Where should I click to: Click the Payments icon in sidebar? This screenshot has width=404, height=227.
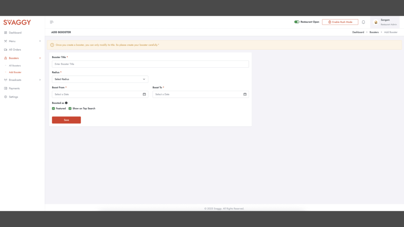tap(6, 88)
